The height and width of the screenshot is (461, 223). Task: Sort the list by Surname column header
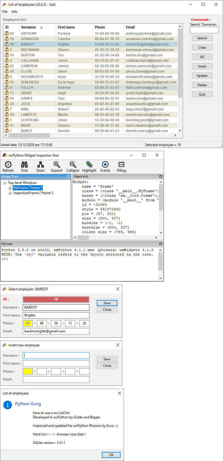pos(28,27)
